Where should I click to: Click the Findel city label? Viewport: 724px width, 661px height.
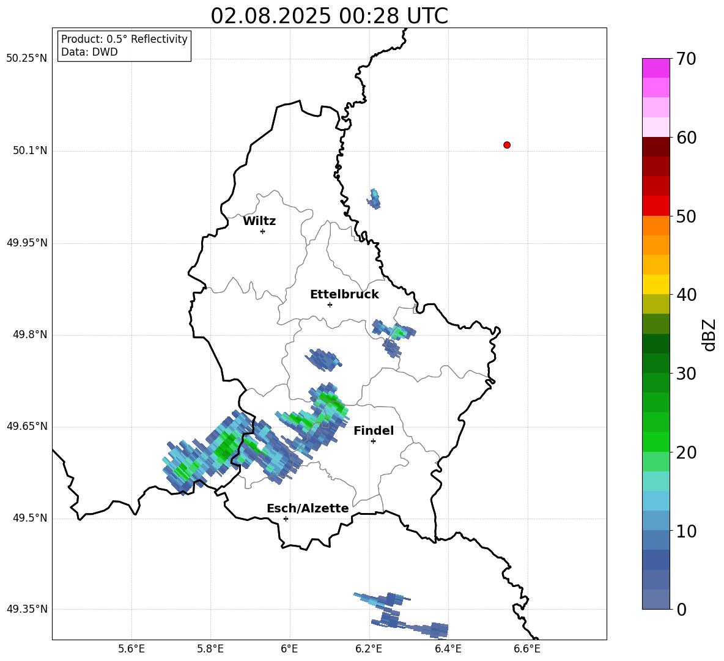pyautogui.click(x=374, y=430)
